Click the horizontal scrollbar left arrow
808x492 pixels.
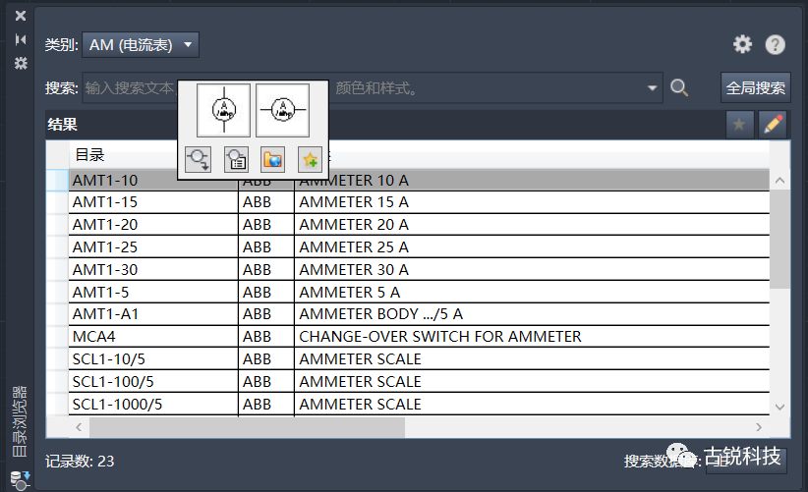pyautogui.click(x=79, y=427)
